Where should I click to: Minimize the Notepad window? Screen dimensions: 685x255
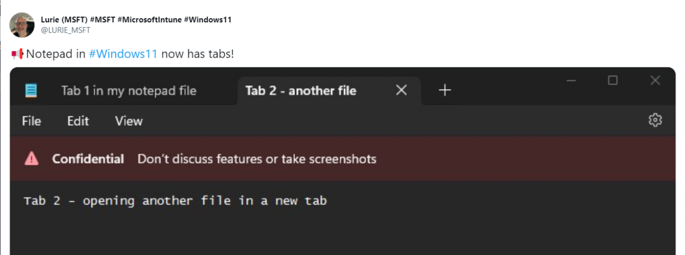click(x=571, y=81)
